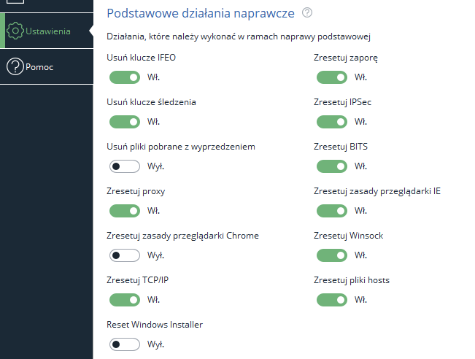Toggle off Zresetuj proxy switch
The width and height of the screenshot is (475, 359).
(x=124, y=211)
